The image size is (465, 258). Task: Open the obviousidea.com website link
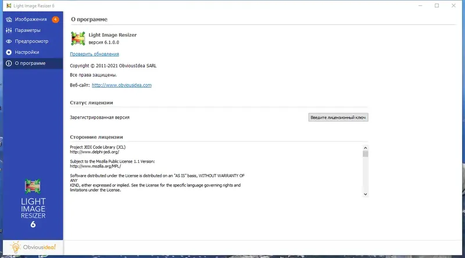click(121, 85)
